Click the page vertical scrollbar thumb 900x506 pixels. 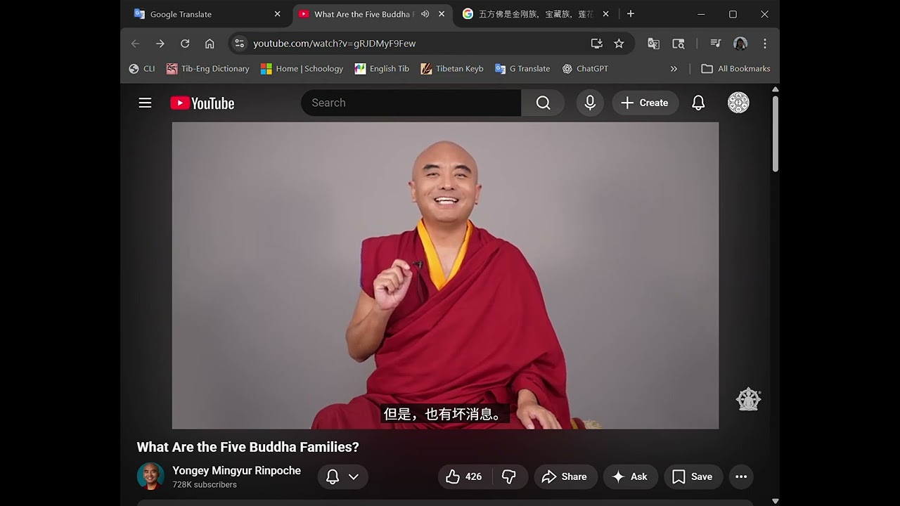pyautogui.click(x=776, y=134)
